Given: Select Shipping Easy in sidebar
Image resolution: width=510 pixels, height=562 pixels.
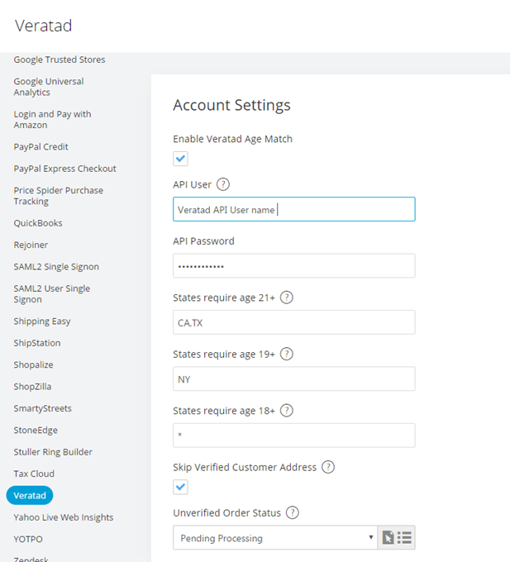Looking at the screenshot, I should [42, 321].
